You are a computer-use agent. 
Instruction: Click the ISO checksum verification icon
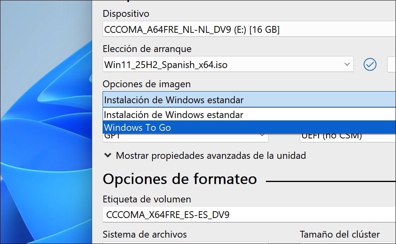coord(370,64)
